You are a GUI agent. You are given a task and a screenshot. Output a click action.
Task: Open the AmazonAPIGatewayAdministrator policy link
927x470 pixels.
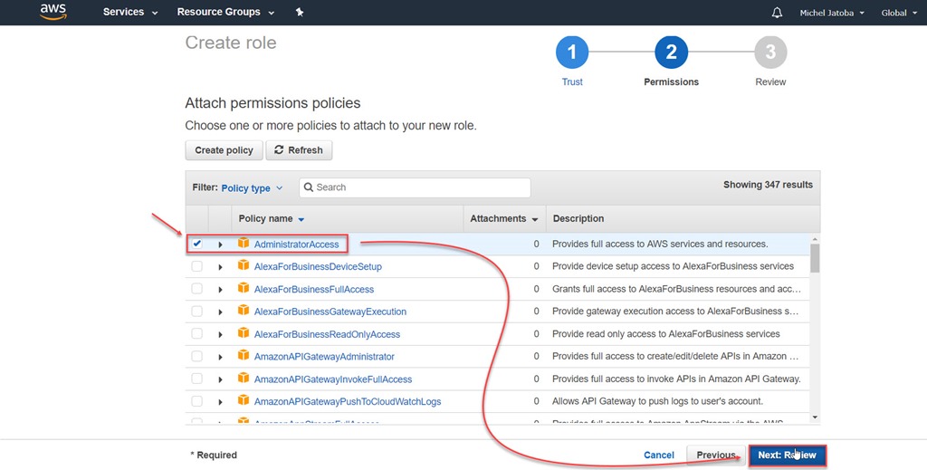[324, 357]
